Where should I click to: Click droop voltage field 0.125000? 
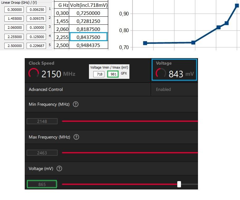pyautogui.click(x=36, y=37)
